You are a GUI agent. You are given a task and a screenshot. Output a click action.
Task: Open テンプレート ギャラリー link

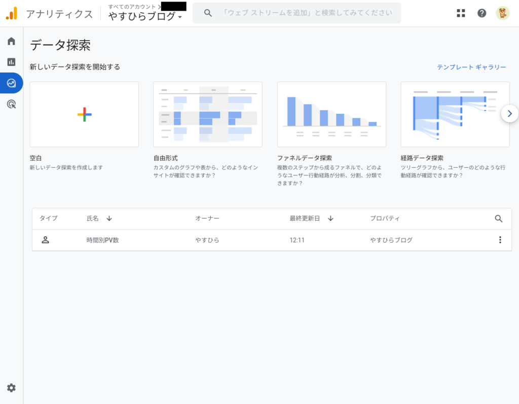click(471, 67)
